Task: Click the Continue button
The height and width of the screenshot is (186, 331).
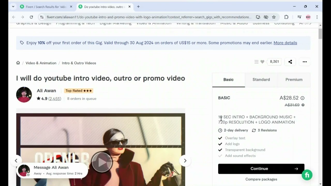Action: click(261, 169)
